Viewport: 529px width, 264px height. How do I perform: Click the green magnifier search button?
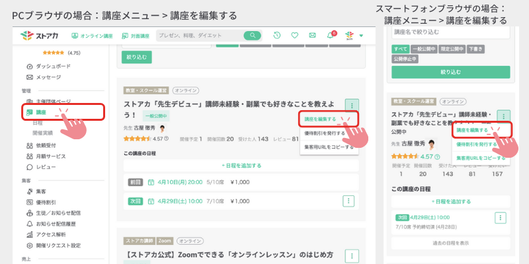coord(253,36)
